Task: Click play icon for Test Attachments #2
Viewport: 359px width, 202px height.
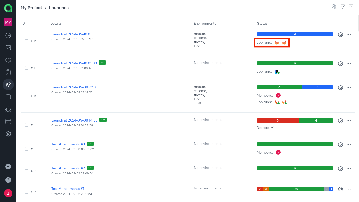Action: (x=341, y=169)
